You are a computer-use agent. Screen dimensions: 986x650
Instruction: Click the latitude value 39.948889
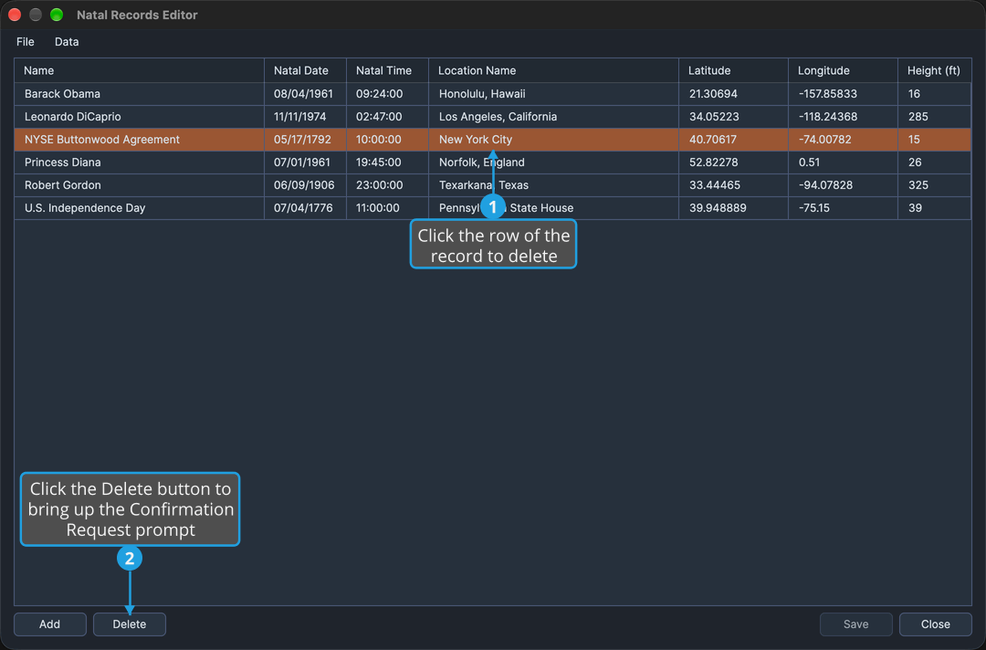(733, 208)
